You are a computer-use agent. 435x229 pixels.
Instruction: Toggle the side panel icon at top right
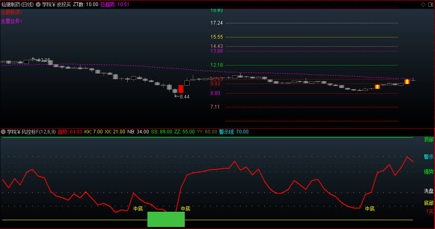(430, 4)
